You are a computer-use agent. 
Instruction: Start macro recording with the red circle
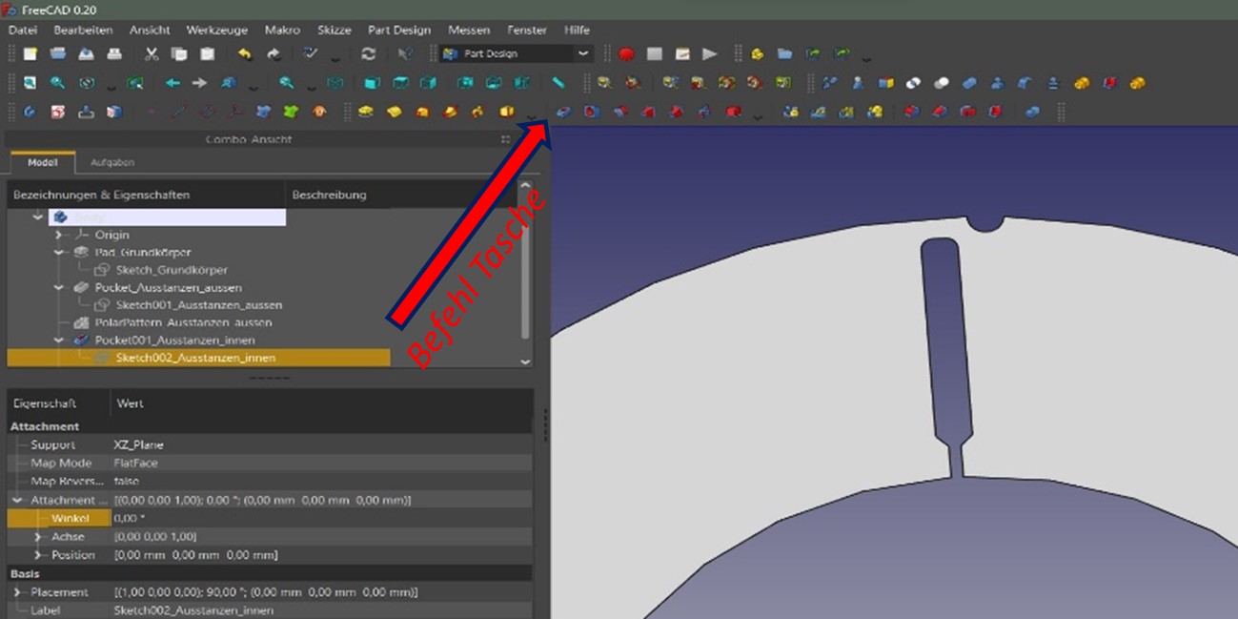(x=626, y=54)
